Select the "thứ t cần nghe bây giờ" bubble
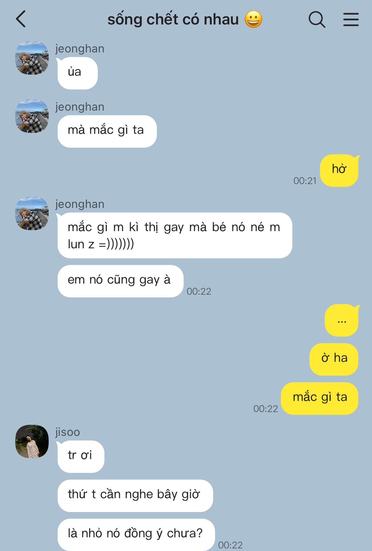The image size is (372, 551). (135, 496)
